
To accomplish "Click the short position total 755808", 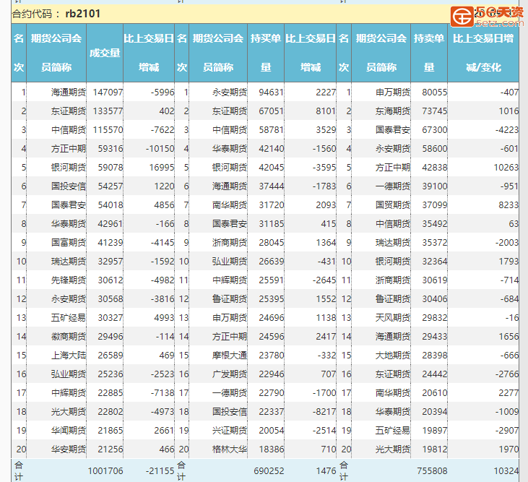I will point(430,471).
